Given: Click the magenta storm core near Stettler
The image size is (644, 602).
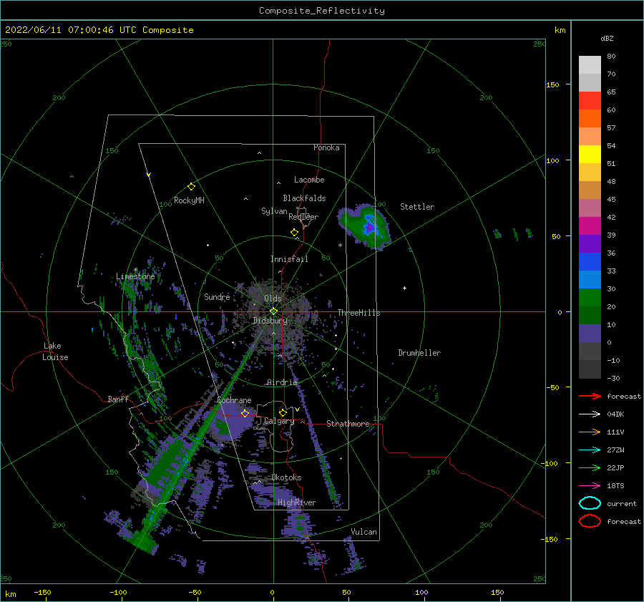Looking at the screenshot, I should point(369,227).
